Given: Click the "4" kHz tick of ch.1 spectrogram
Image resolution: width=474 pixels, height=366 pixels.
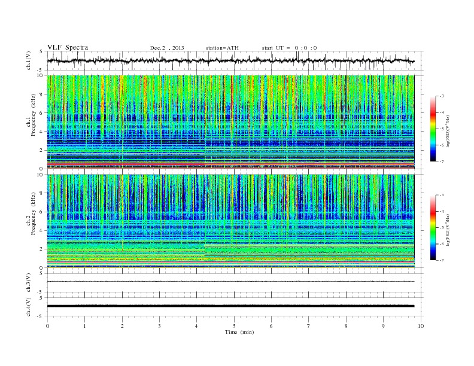Looking at the screenshot, I should click(41, 132).
